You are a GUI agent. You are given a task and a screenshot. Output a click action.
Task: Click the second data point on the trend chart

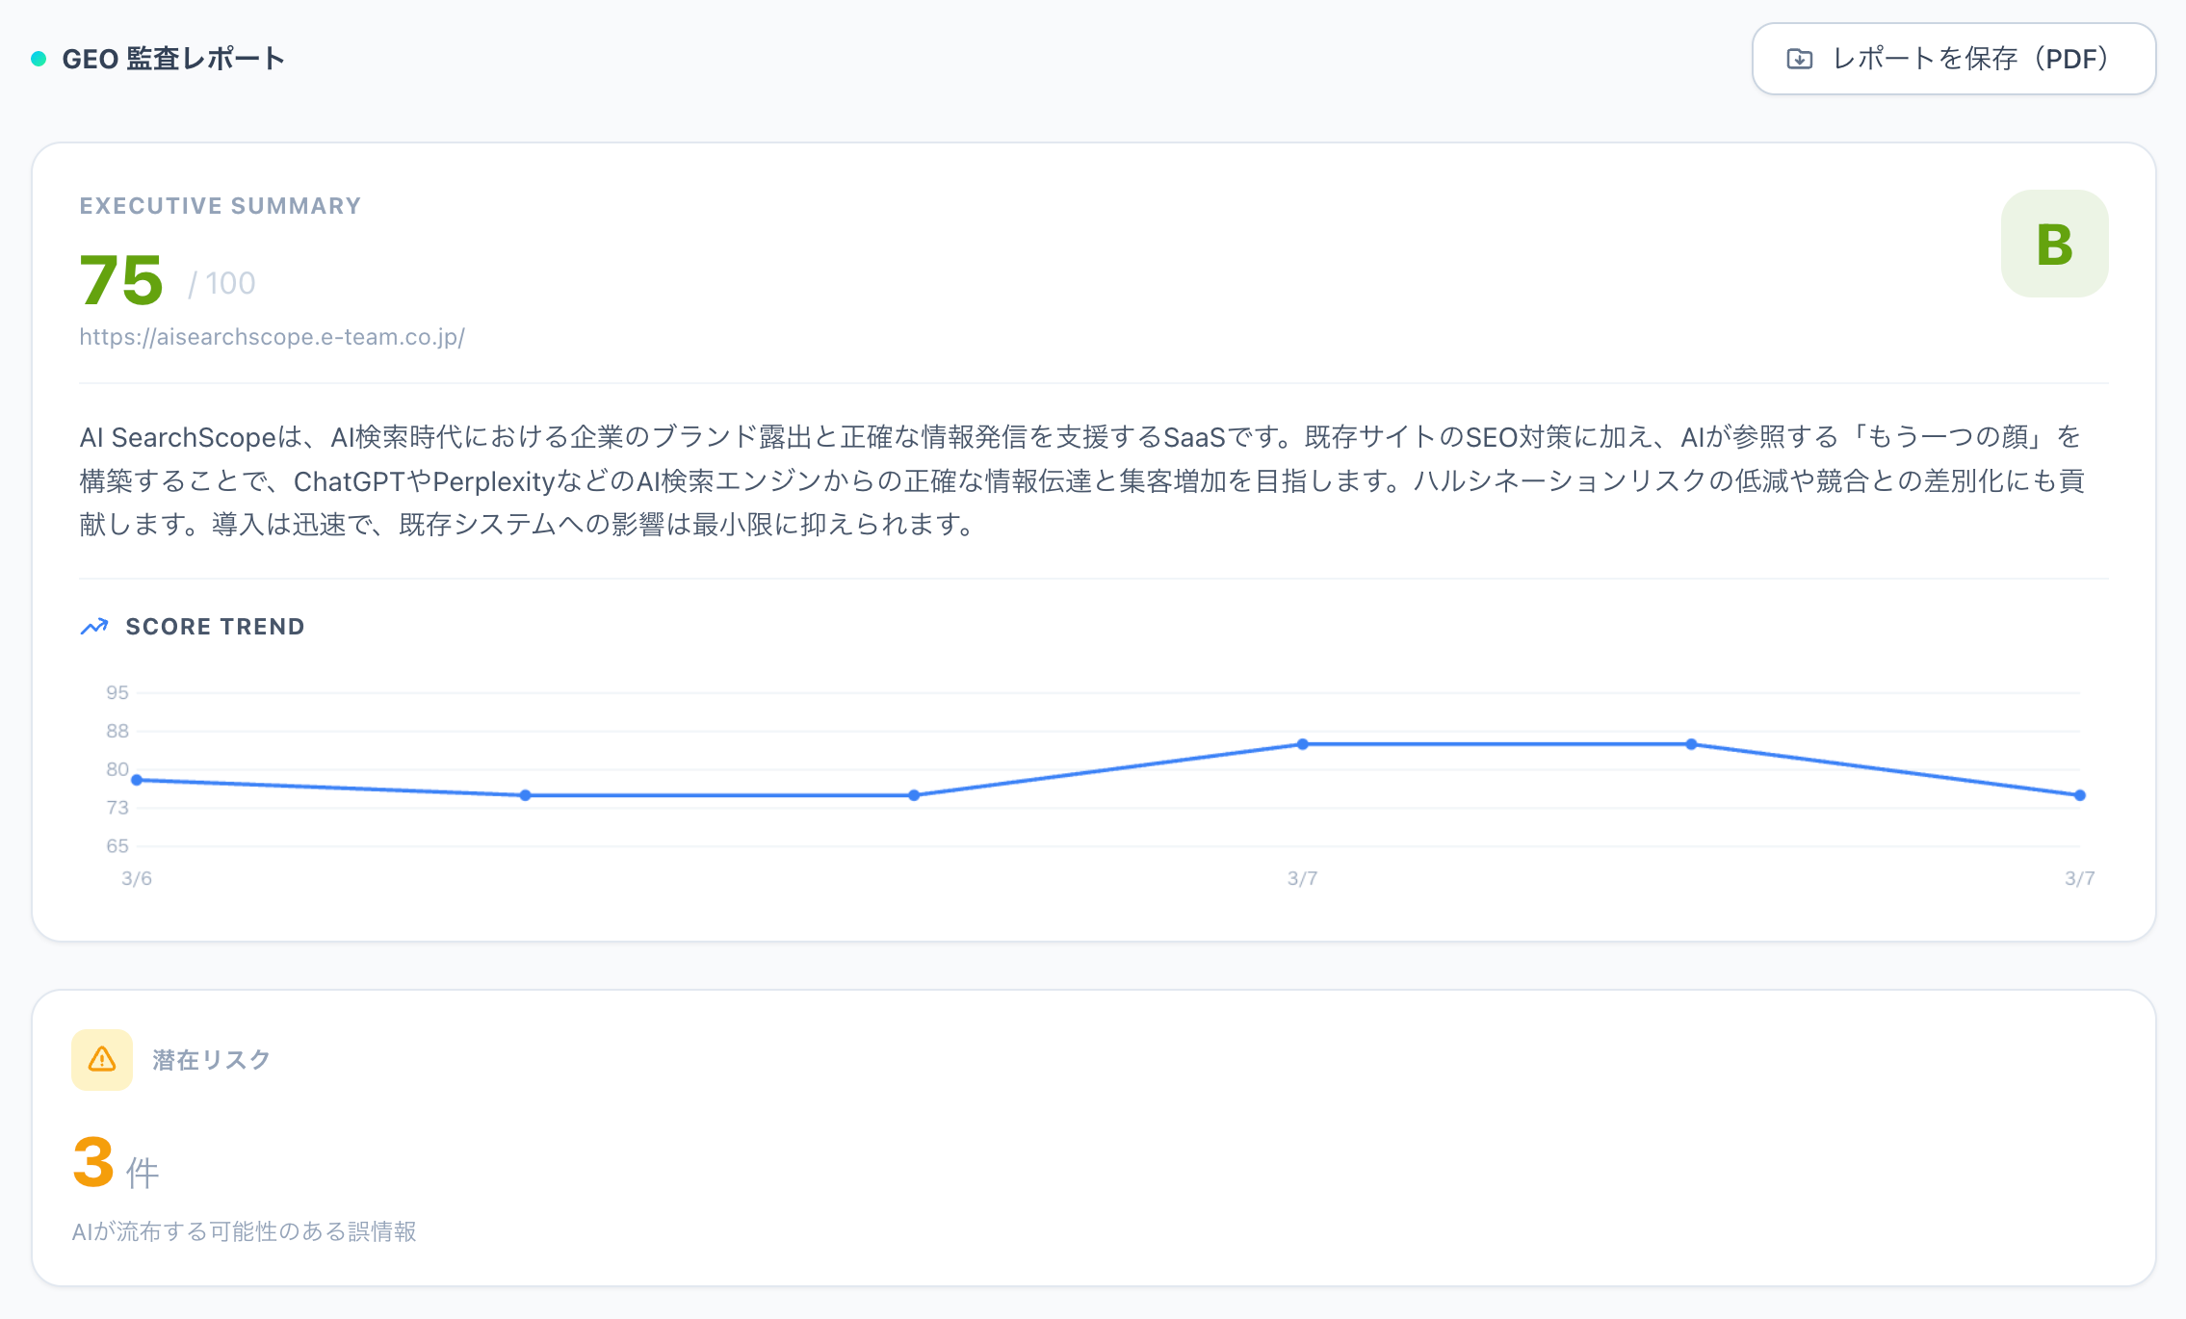(525, 795)
